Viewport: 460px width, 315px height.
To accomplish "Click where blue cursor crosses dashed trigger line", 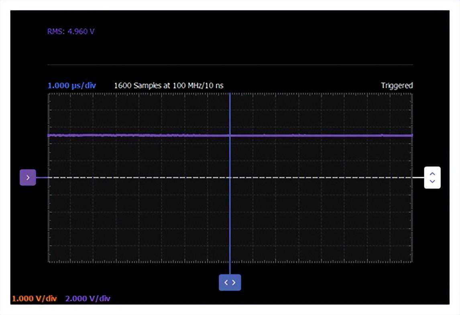I will 230,178.
